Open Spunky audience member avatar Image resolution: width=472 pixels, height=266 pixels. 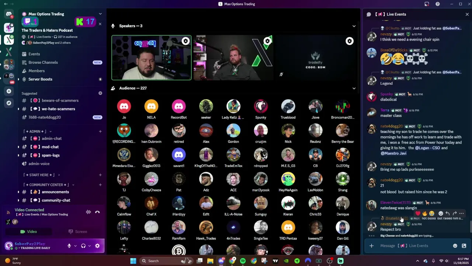[x=261, y=106]
